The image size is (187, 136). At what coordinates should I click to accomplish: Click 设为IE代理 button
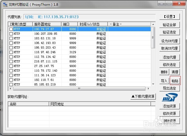coord(170,41)
